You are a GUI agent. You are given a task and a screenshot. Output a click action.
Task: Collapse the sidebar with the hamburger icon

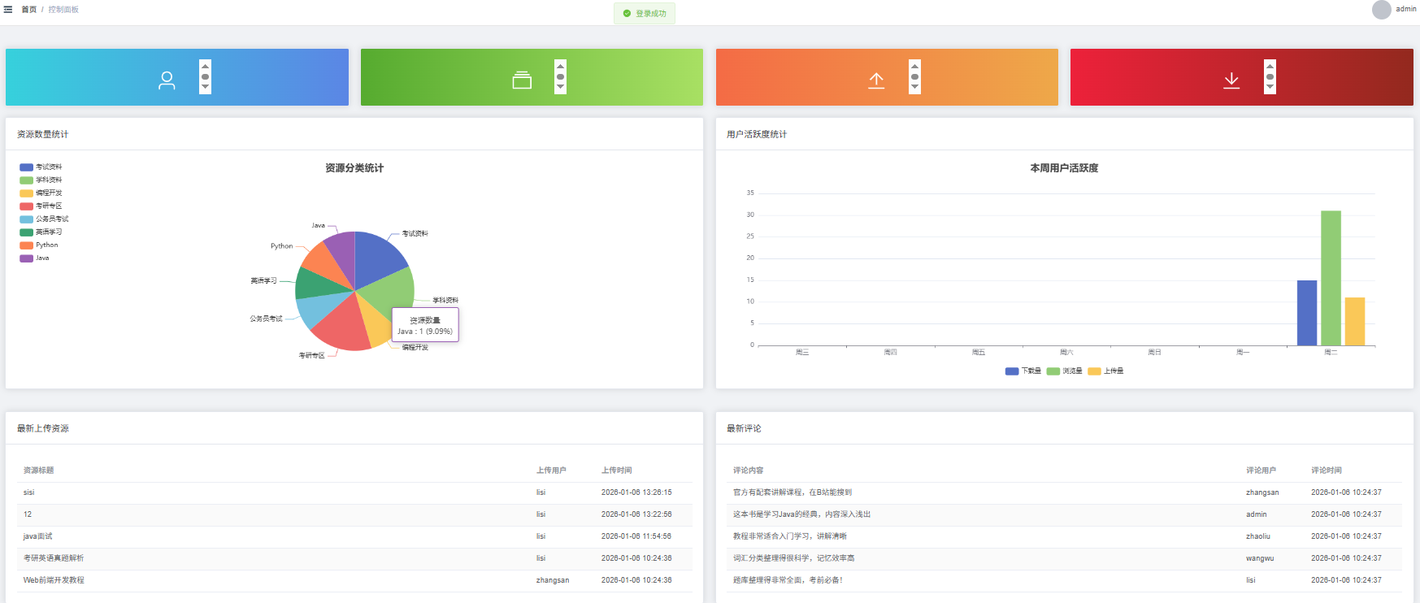click(8, 10)
